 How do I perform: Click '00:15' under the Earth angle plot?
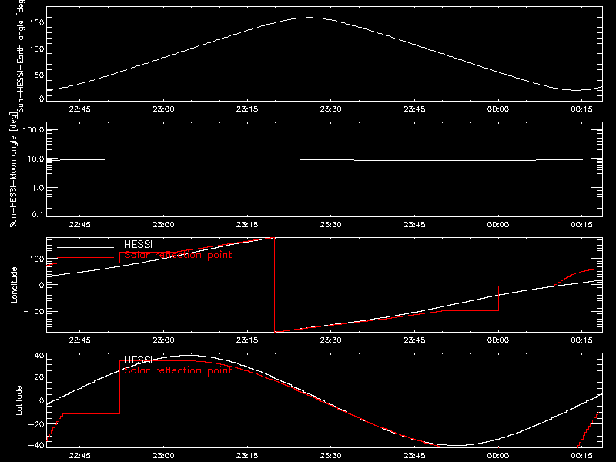click(582, 109)
